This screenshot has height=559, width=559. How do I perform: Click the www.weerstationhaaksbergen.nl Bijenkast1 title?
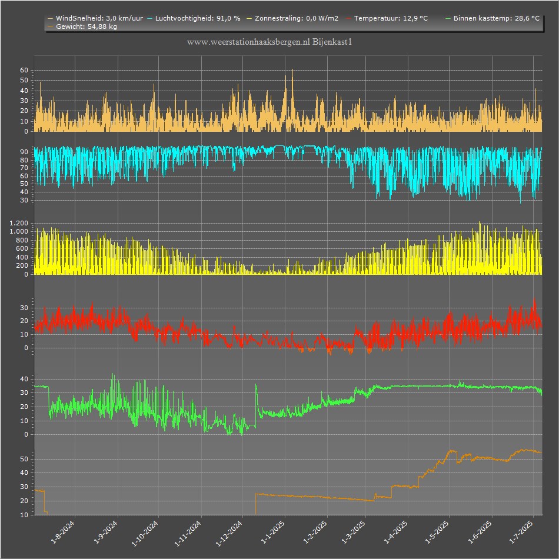[x=269, y=42]
